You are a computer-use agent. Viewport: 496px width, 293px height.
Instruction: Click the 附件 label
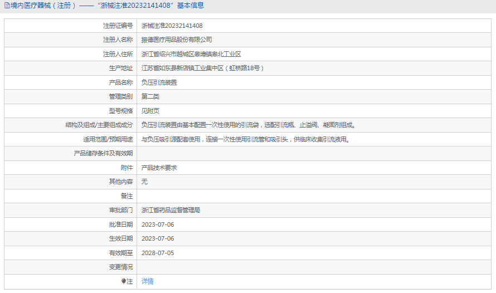127,168
